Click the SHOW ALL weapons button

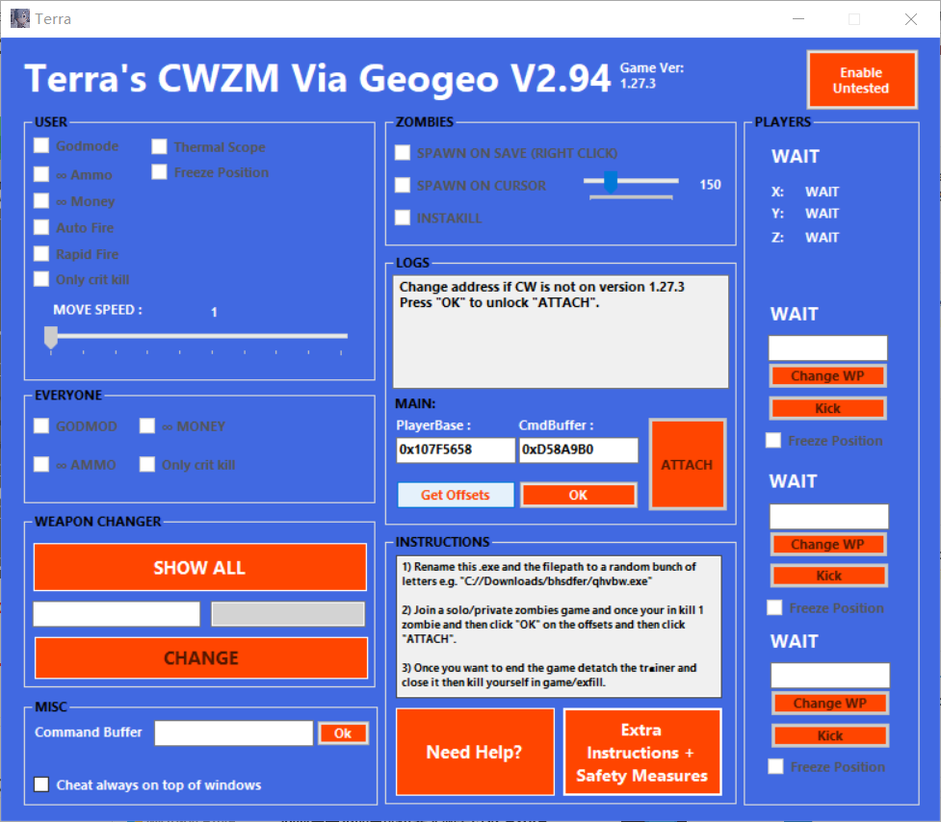(199, 567)
